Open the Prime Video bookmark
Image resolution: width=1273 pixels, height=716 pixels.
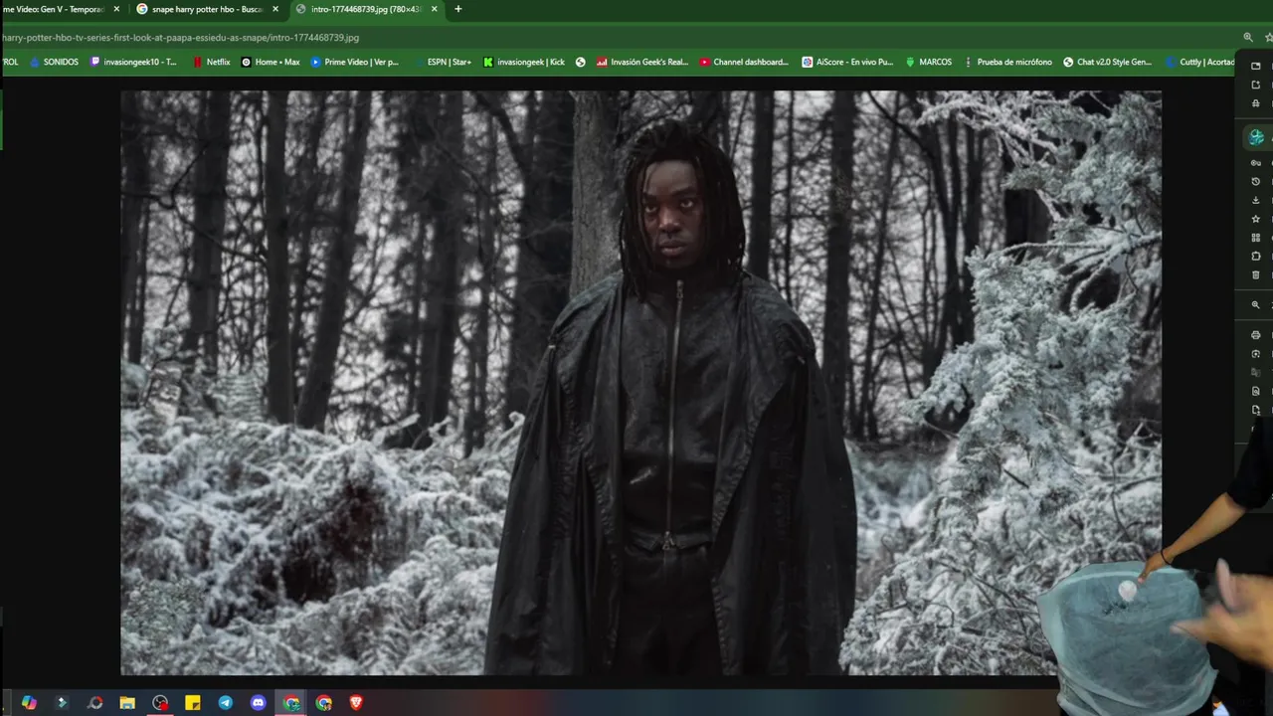(x=354, y=62)
